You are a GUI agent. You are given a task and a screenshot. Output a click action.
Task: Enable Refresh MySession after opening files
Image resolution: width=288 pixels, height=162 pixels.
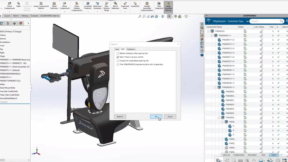coord(118,53)
